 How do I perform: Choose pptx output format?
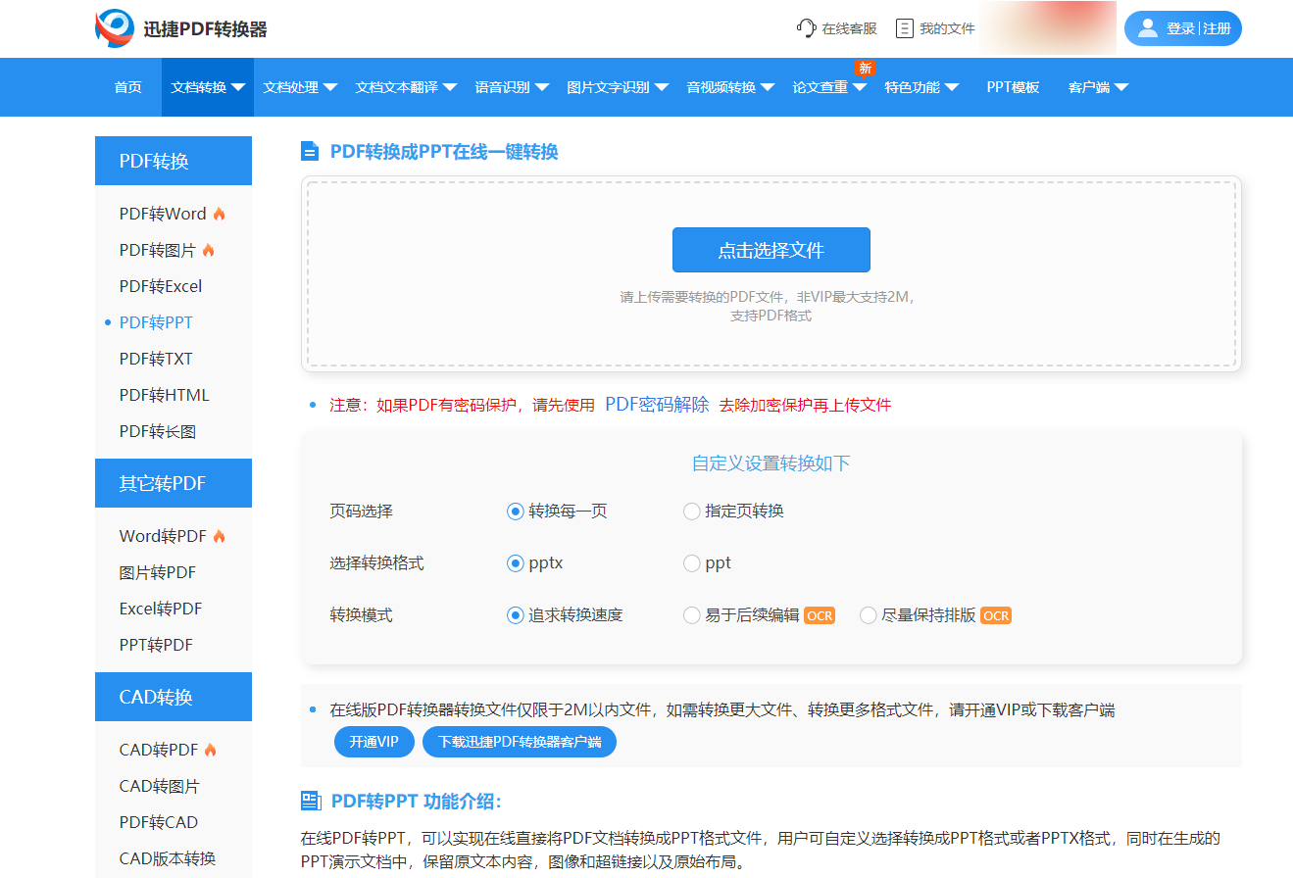(x=516, y=563)
